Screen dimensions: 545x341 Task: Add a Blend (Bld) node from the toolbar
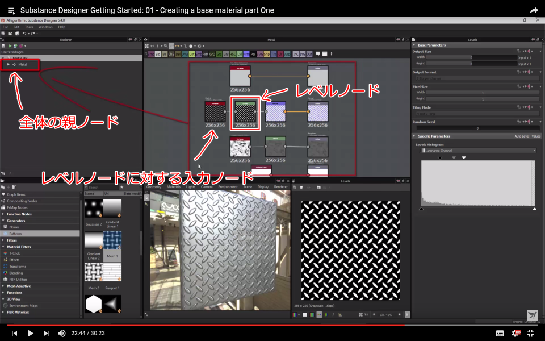158,54
